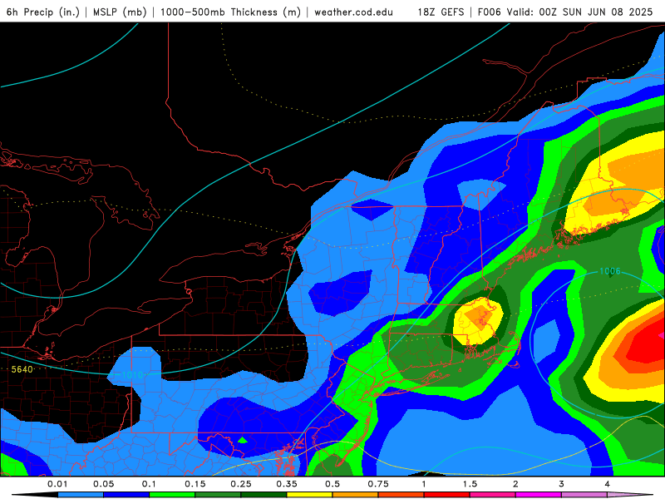Pick the bright green 0.1–0.15 legend swatch

coord(172,495)
